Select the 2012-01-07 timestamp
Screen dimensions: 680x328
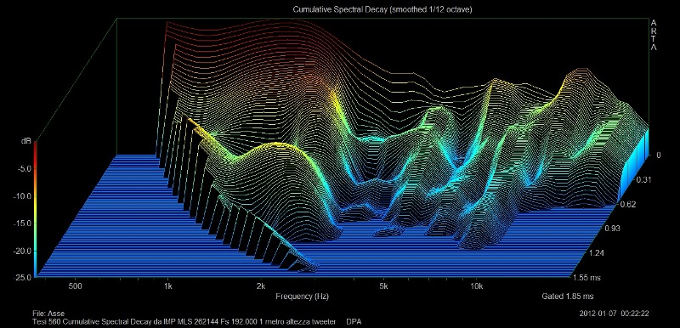(x=614, y=314)
